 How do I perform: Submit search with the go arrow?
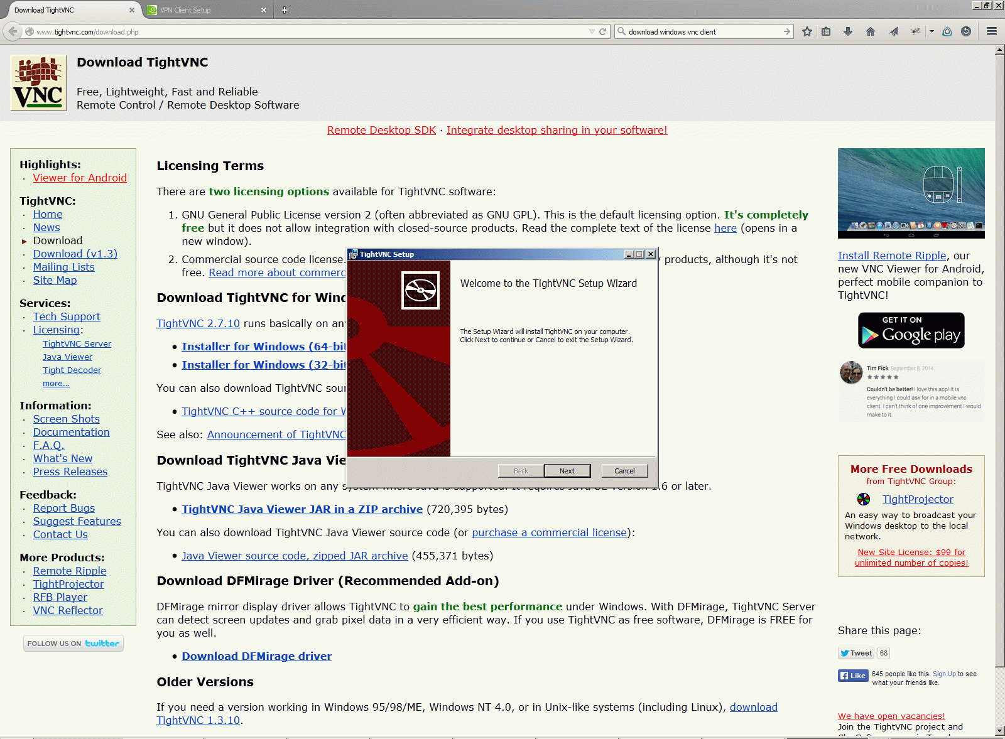(787, 31)
